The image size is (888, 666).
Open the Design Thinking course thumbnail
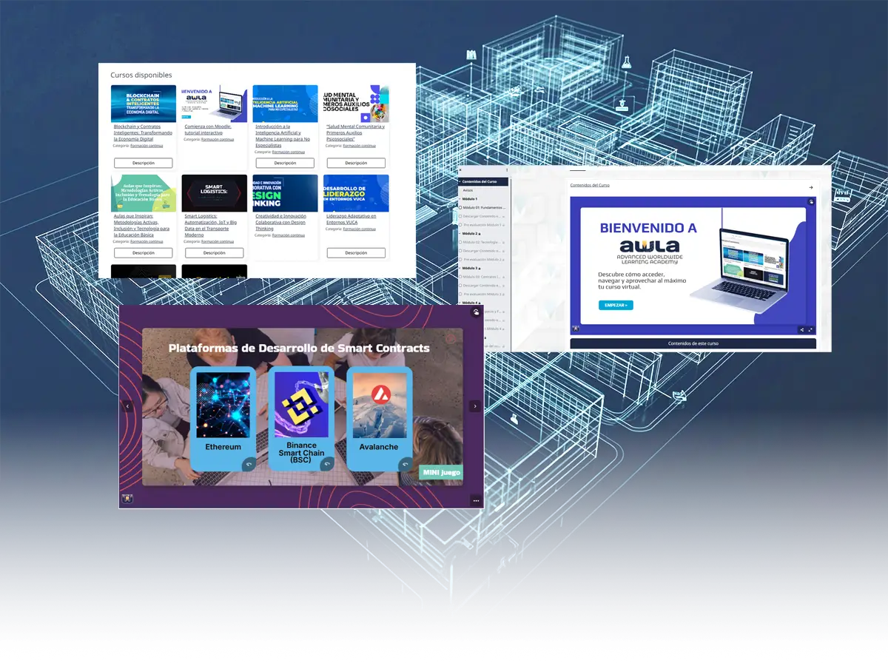(x=285, y=193)
